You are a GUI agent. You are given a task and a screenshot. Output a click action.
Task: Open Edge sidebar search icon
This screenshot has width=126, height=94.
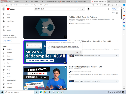point(124,8)
